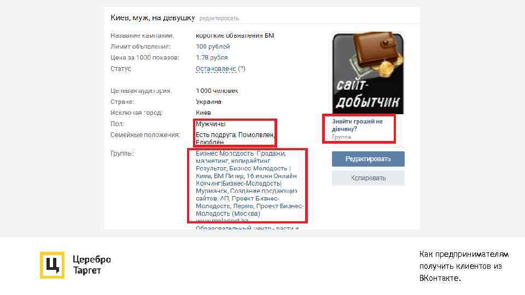Click the Церебро Таргет logo icon
This screenshot has height=295, width=525.
click(x=52, y=265)
